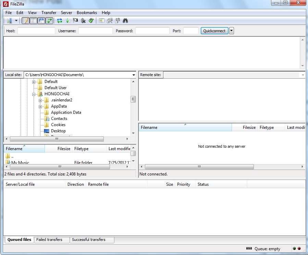The height and width of the screenshot is (255, 308).
Task: Click the remote file list horizontal scrollbar
Action: click(199, 167)
